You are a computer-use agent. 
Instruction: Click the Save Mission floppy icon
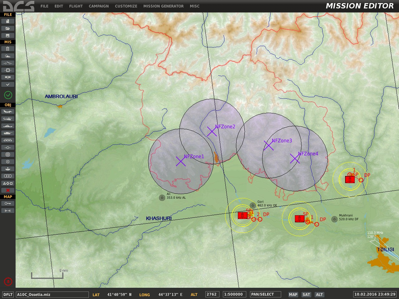pyautogui.click(x=8, y=36)
